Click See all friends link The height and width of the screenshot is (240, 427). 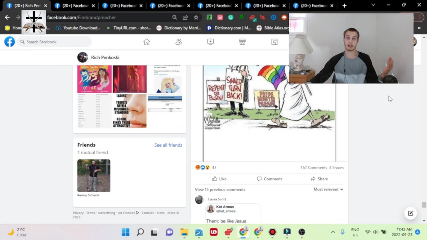pyautogui.click(x=168, y=145)
